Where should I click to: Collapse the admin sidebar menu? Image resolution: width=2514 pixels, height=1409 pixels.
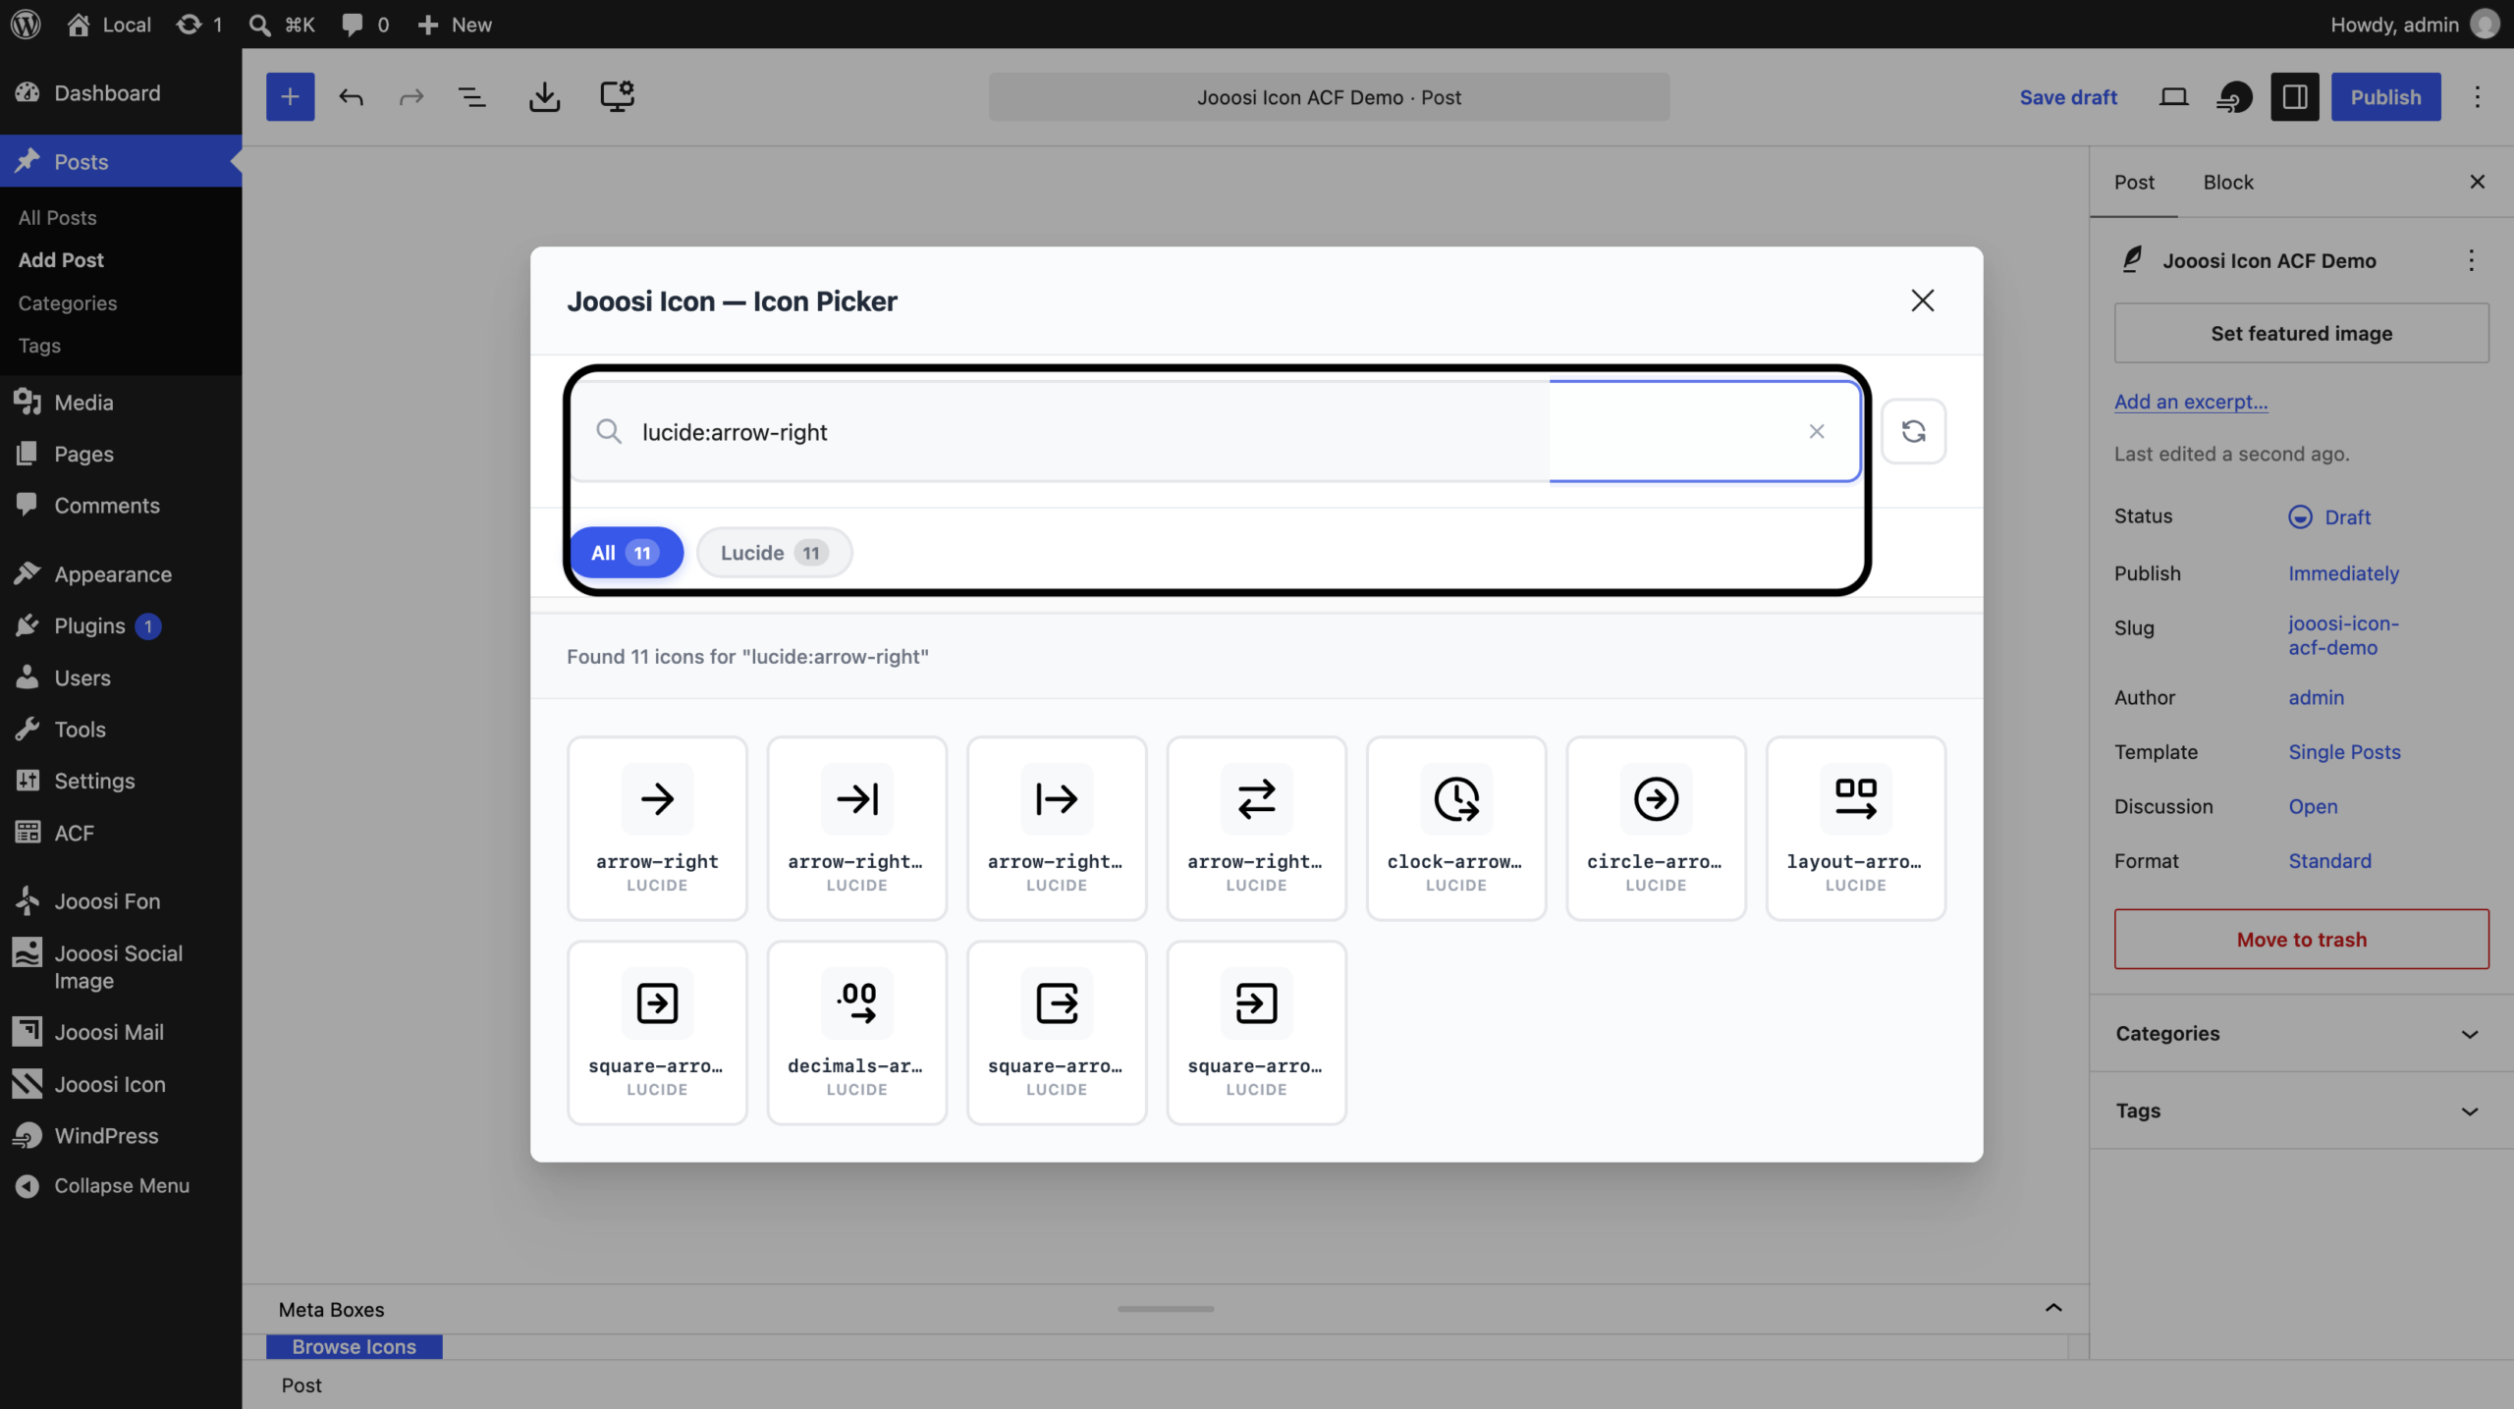121,1186
